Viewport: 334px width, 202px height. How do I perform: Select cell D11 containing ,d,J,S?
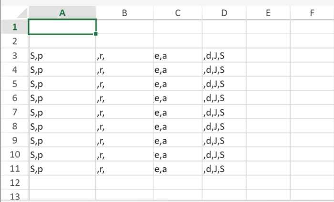tap(224, 169)
